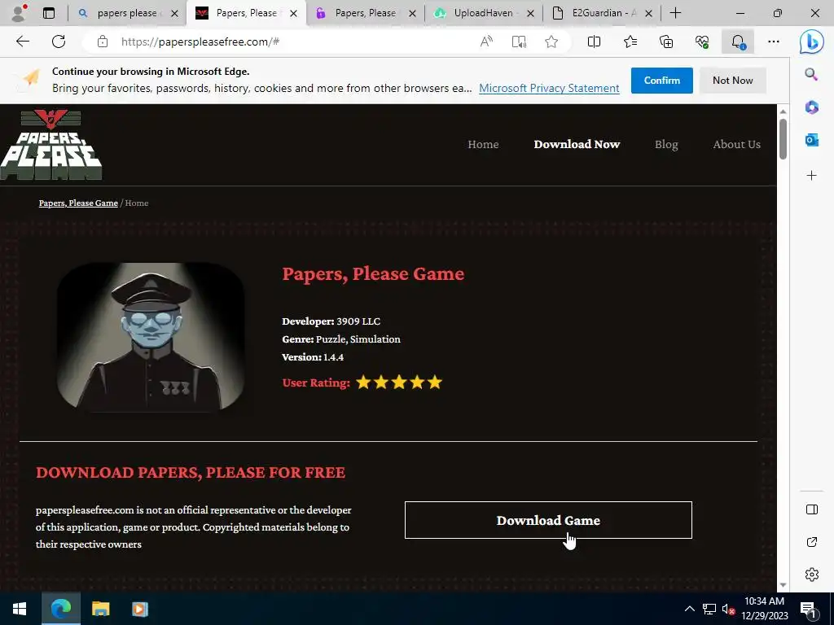834x625 pixels.
Task: Click the Download Game button
Action: point(548,520)
